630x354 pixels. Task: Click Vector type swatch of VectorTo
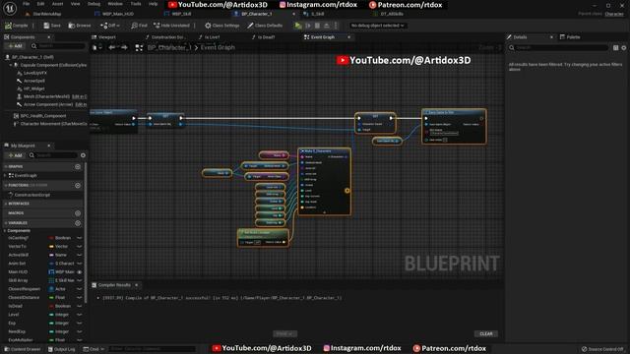tap(51, 247)
